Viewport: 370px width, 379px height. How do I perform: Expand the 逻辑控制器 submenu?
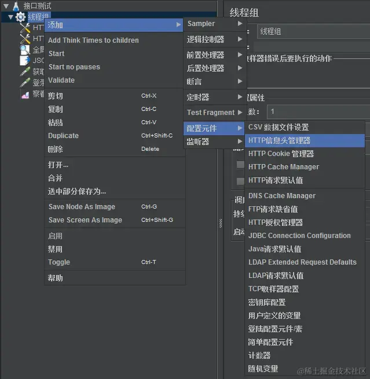pyautogui.click(x=215, y=39)
